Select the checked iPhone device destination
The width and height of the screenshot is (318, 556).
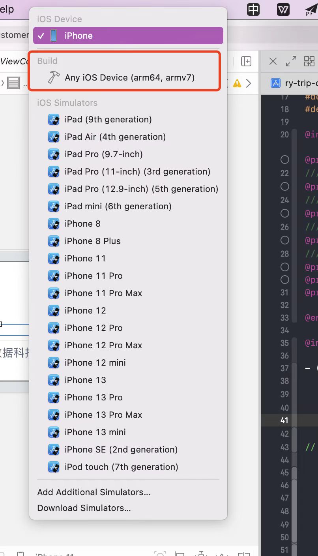(128, 36)
